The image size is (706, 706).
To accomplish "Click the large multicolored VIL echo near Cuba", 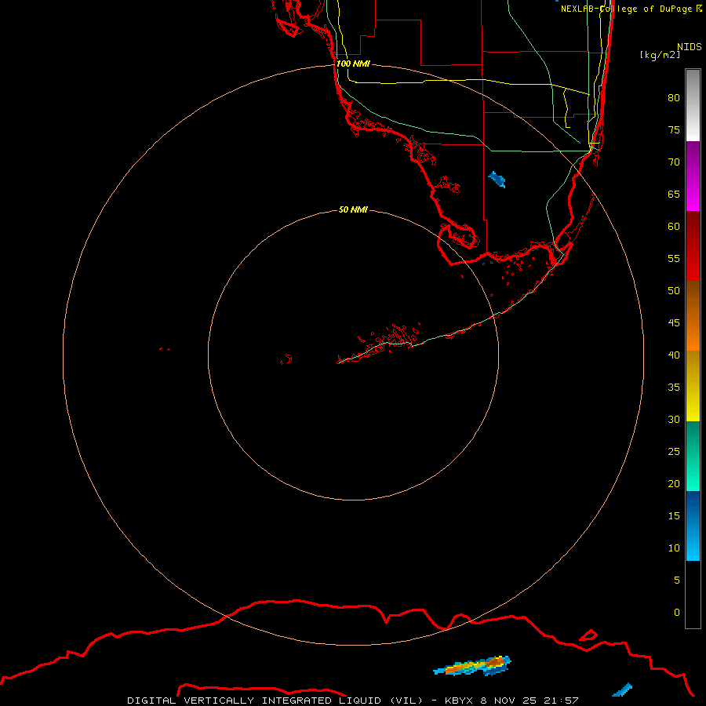I will coord(472,666).
